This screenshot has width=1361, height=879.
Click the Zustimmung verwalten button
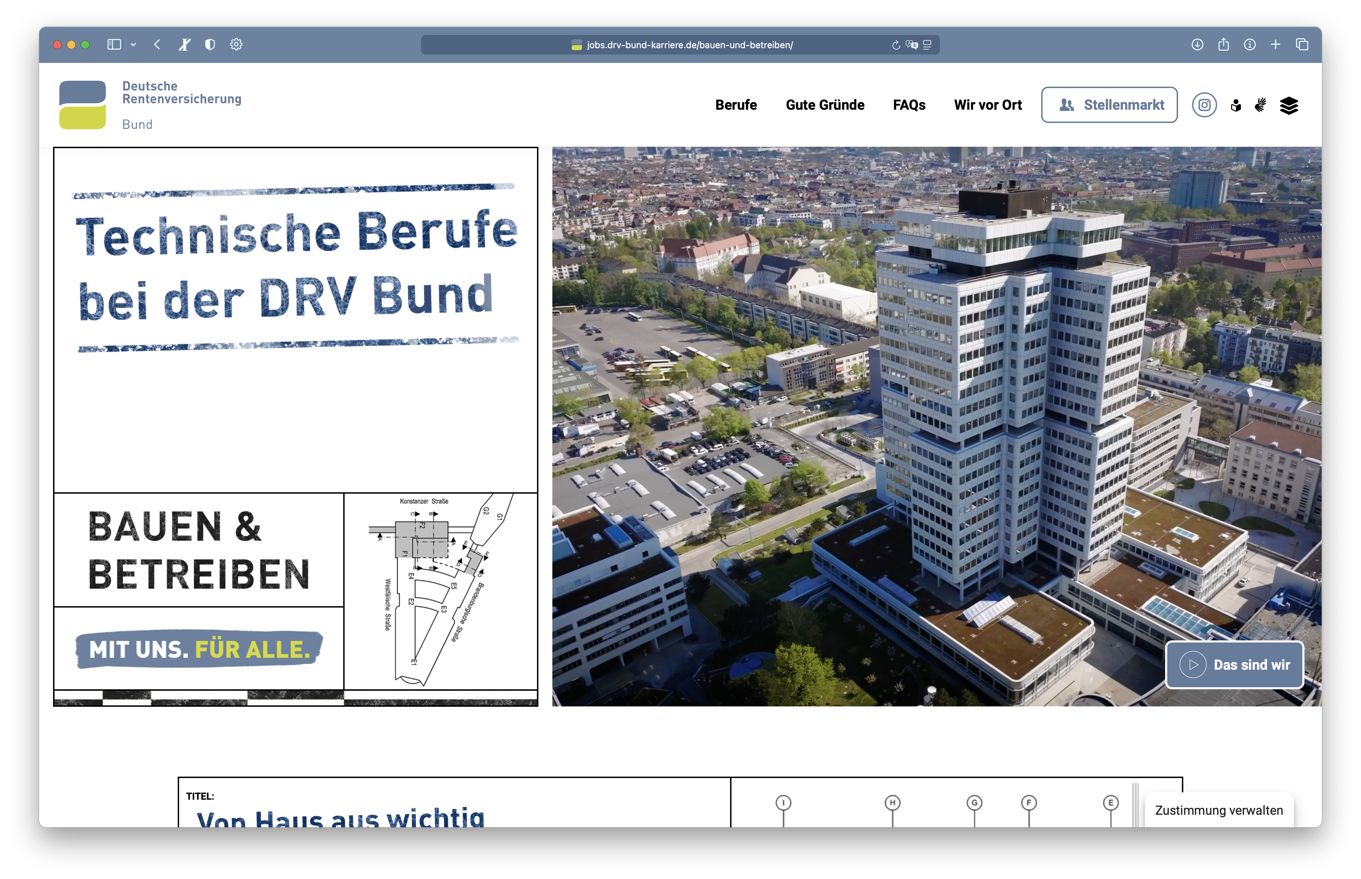[x=1219, y=810]
